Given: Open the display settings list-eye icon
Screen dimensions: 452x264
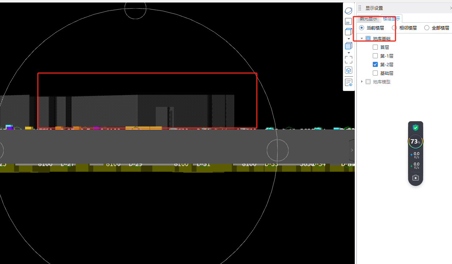Looking at the screenshot, I should [x=349, y=83].
